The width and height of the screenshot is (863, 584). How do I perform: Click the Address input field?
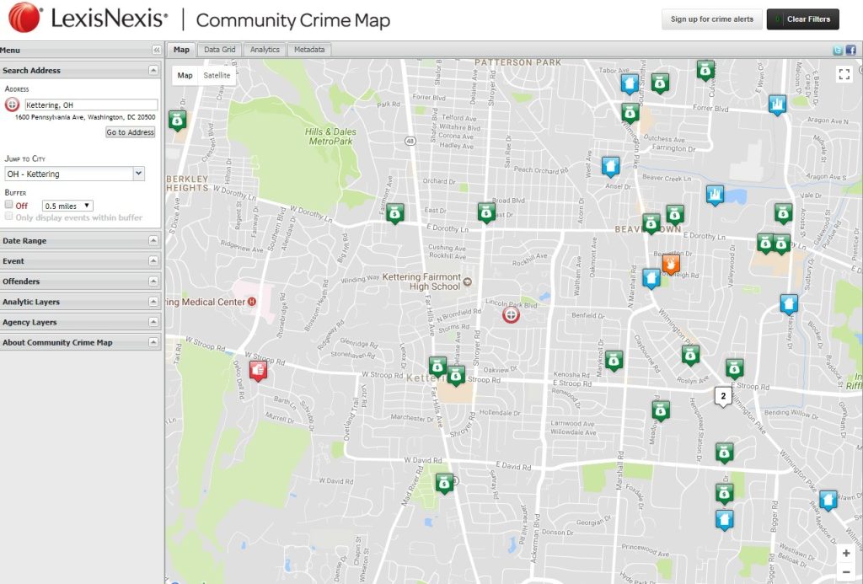click(91, 104)
